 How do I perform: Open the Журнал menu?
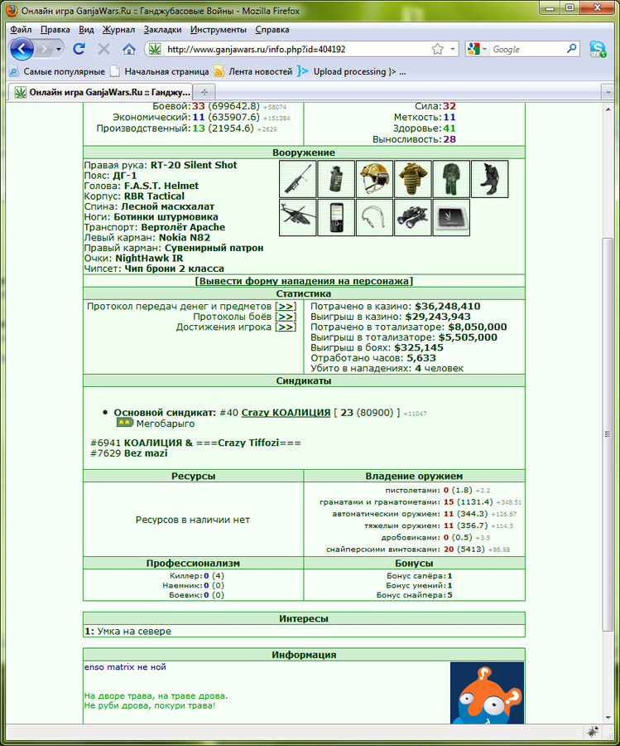point(118,30)
